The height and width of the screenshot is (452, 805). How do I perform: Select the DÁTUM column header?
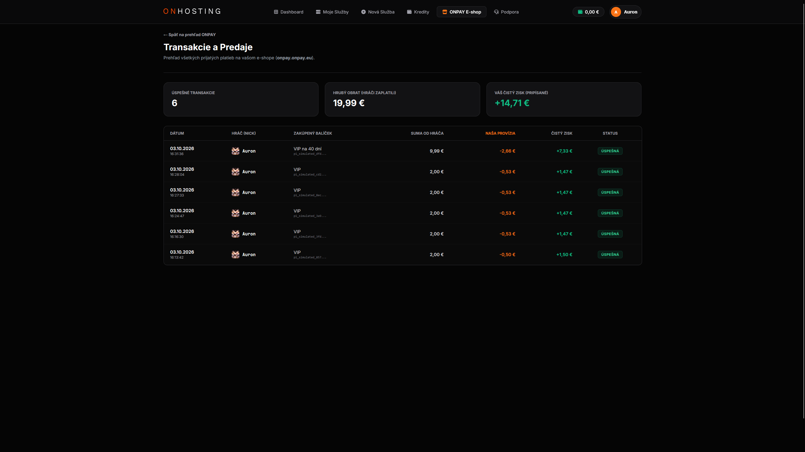(x=177, y=133)
